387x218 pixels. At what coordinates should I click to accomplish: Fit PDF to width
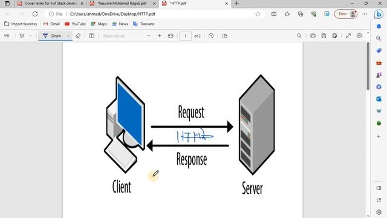point(171,36)
